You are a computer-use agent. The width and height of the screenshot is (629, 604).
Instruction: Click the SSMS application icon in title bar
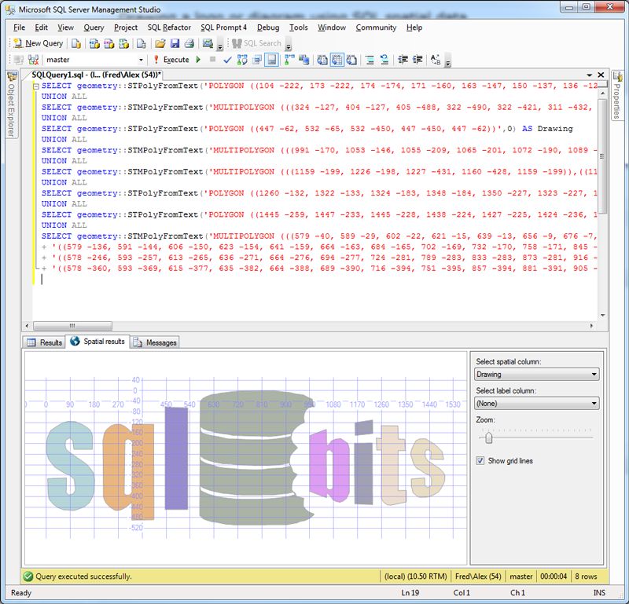coord(10,9)
